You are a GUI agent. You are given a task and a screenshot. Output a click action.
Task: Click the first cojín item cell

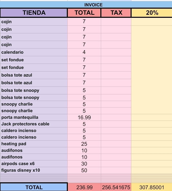tap(34, 22)
